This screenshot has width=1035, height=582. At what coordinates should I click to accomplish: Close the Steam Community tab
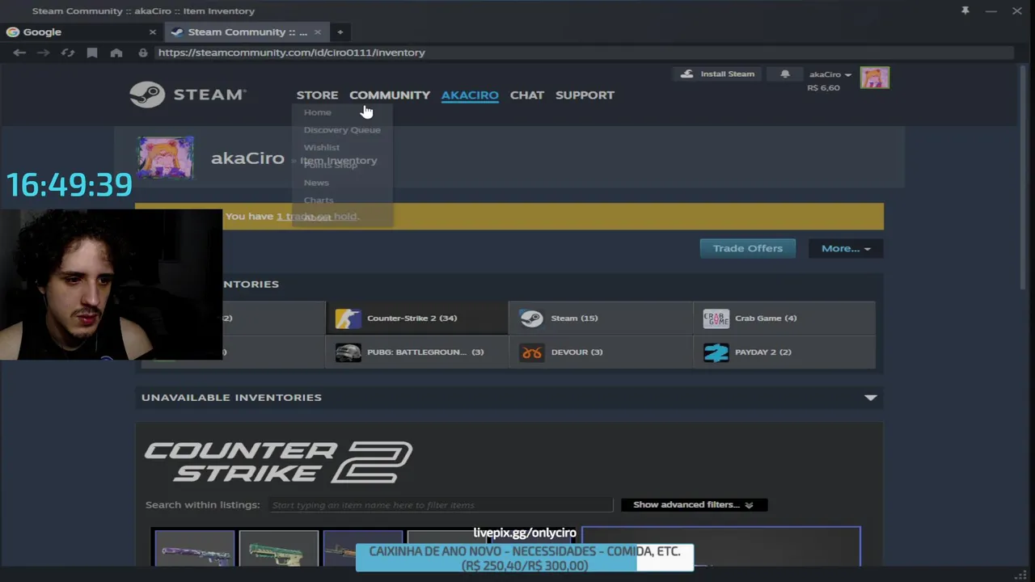point(317,32)
